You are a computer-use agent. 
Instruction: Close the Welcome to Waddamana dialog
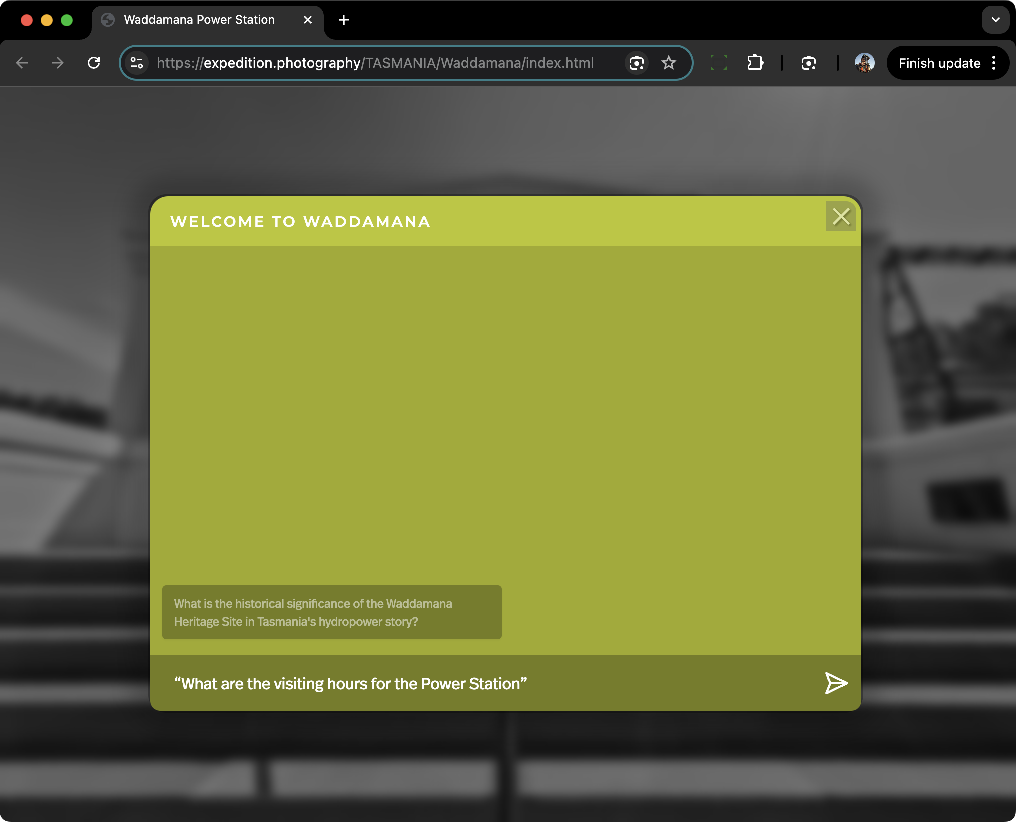pos(841,216)
